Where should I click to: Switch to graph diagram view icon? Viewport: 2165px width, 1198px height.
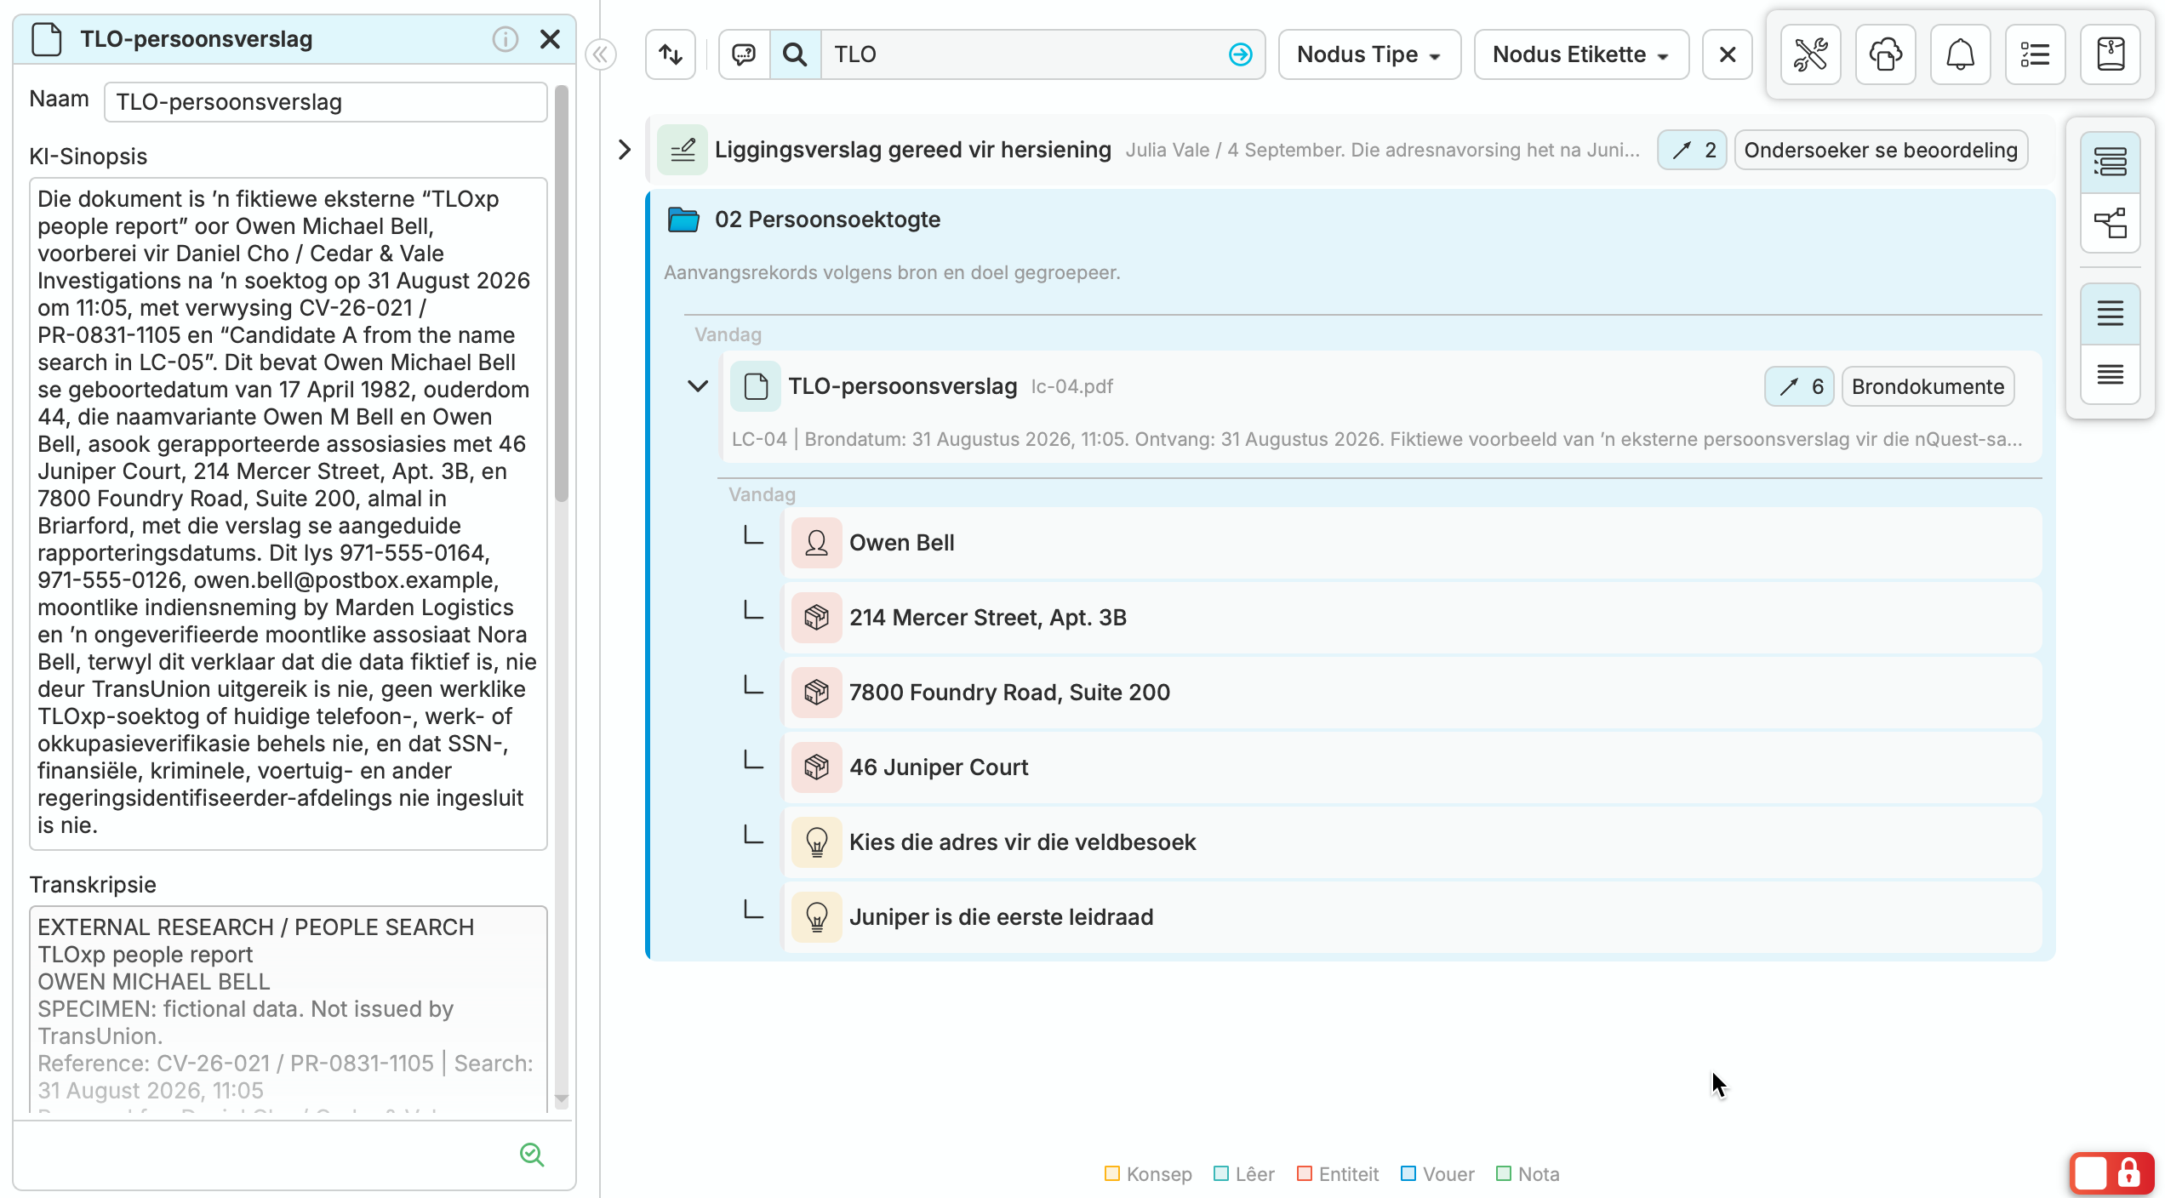point(2110,223)
